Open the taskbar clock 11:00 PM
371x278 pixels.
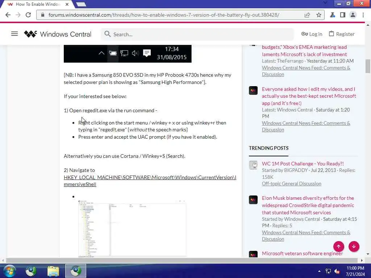[x=355, y=271]
